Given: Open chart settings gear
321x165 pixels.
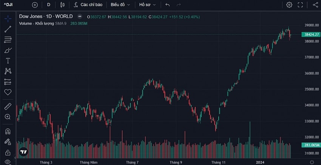Looking at the screenshot, I should click(x=289, y=5).
